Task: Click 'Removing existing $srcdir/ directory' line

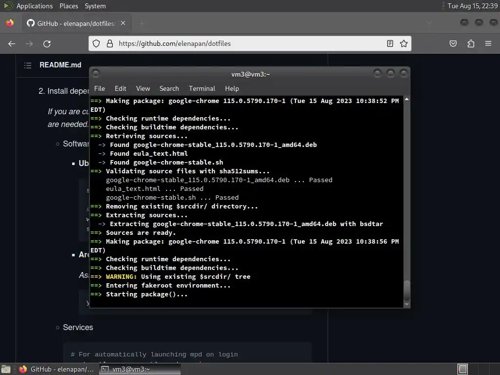Action: [182, 207]
